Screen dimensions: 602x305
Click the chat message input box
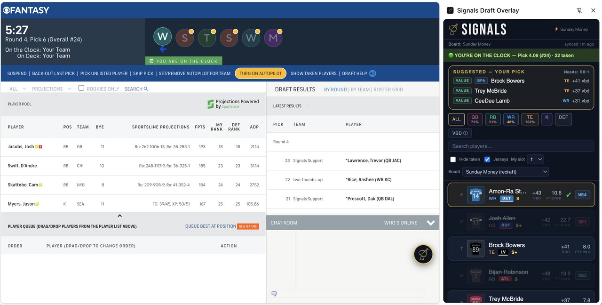tap(348, 294)
